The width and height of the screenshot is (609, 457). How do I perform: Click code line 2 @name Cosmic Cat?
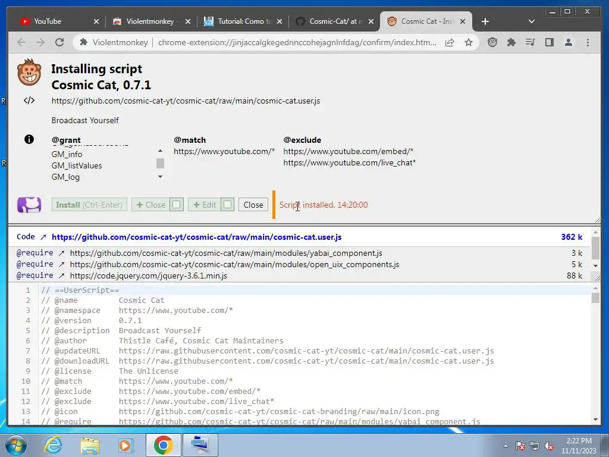pyautogui.click(x=103, y=301)
